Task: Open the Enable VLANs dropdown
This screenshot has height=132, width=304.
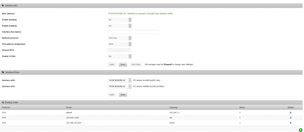Action: click(x=119, y=56)
